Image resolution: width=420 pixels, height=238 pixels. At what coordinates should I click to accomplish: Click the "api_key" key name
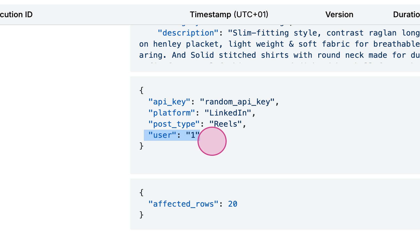(169, 102)
